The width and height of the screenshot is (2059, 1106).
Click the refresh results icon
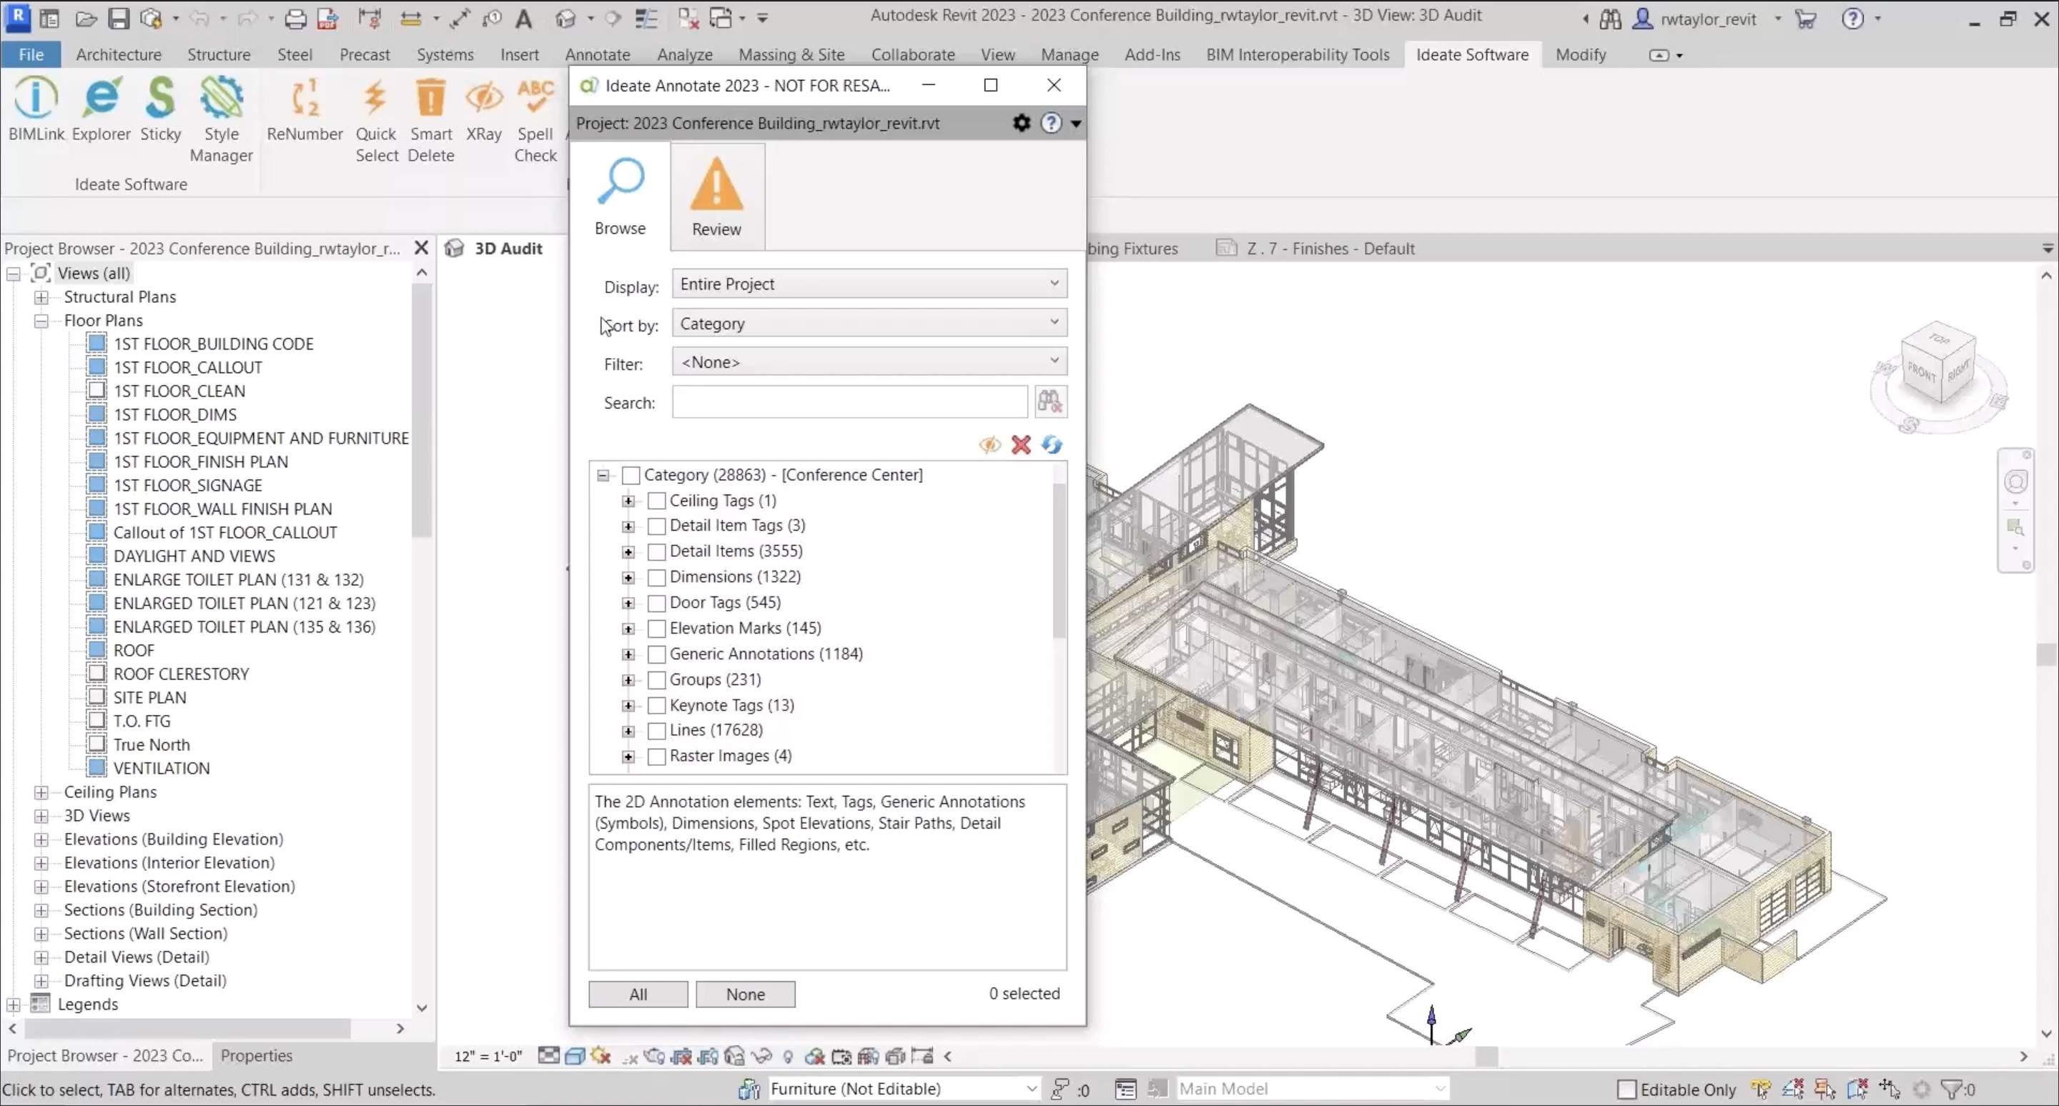1052,445
